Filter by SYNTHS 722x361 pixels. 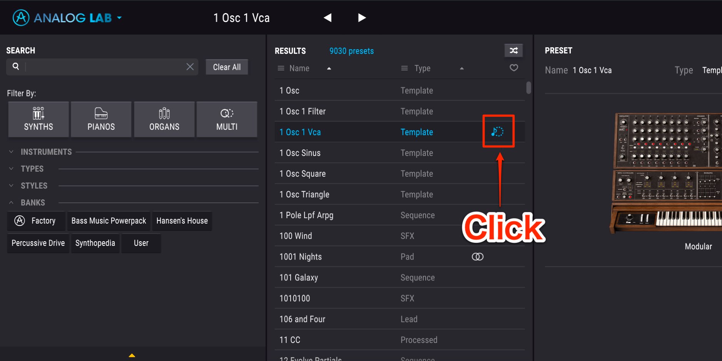point(38,119)
